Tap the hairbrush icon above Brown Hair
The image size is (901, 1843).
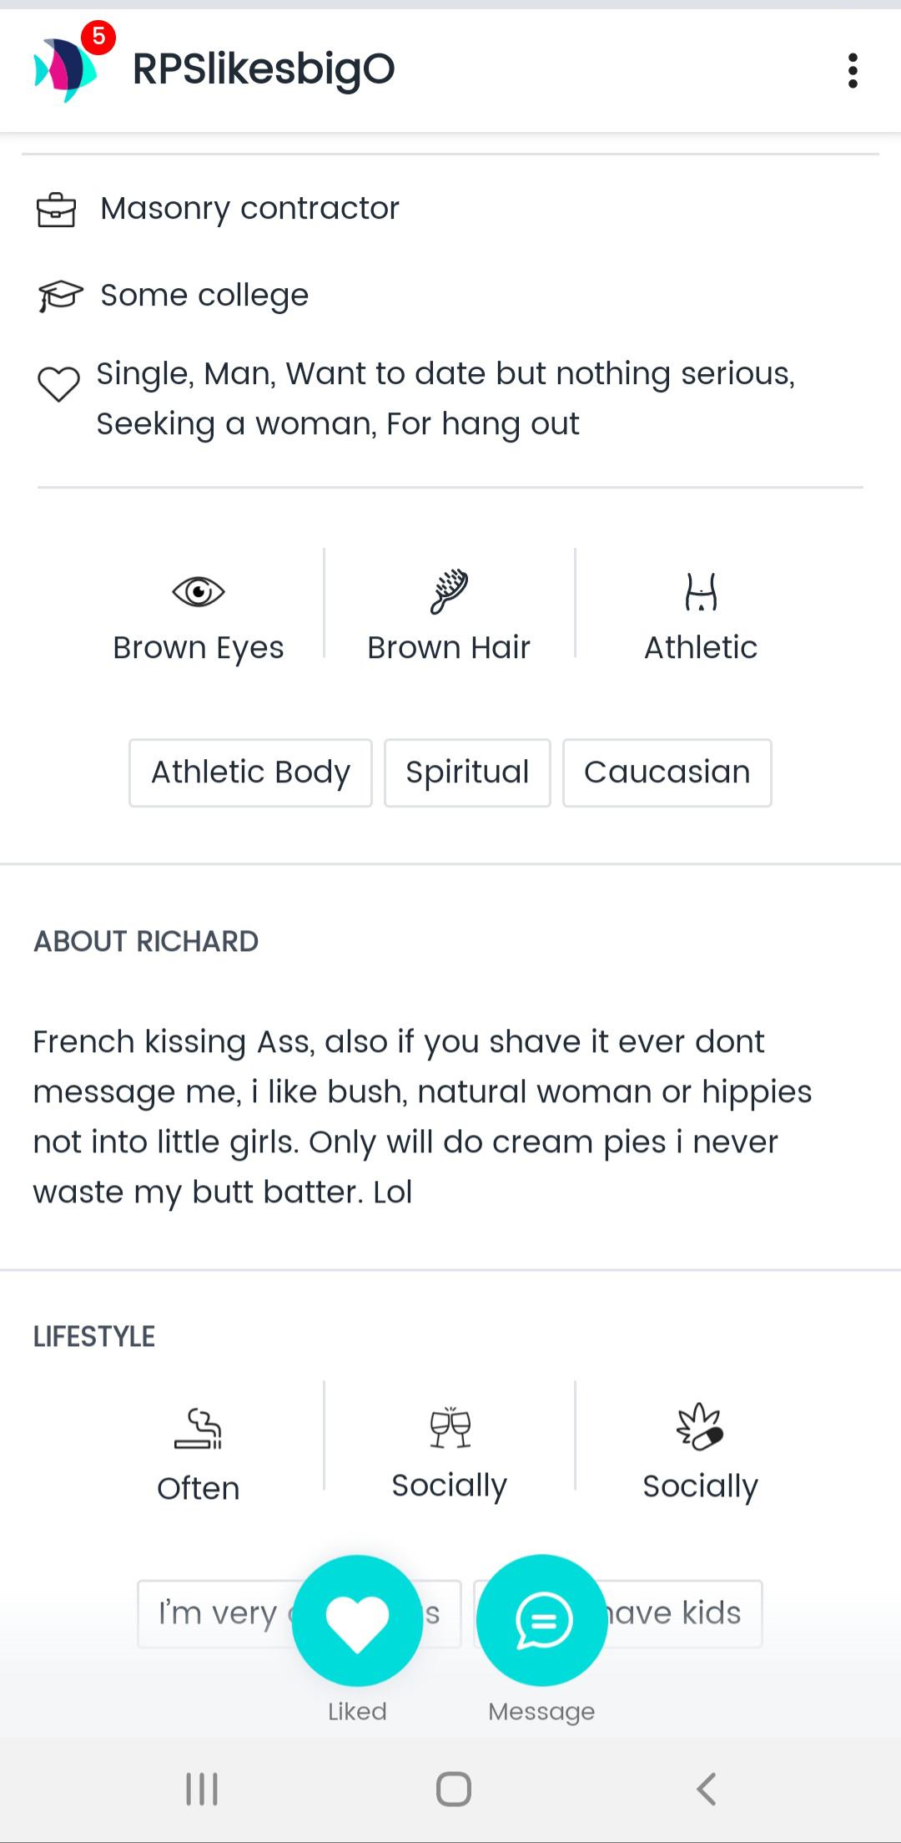(x=449, y=591)
